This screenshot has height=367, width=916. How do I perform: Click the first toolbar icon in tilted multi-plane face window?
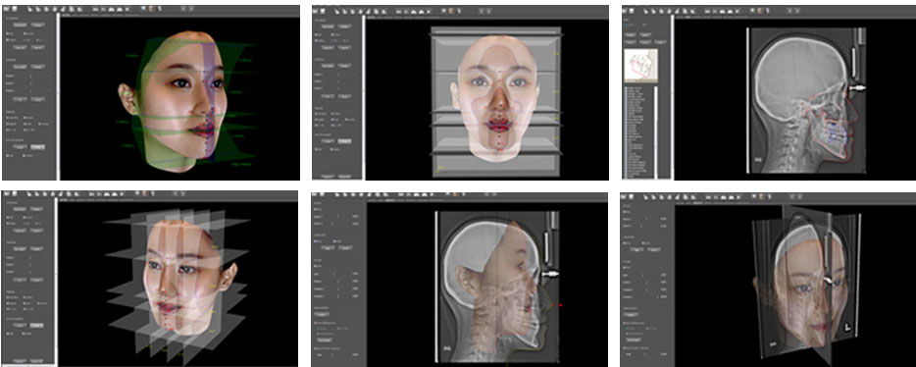click(x=7, y=194)
